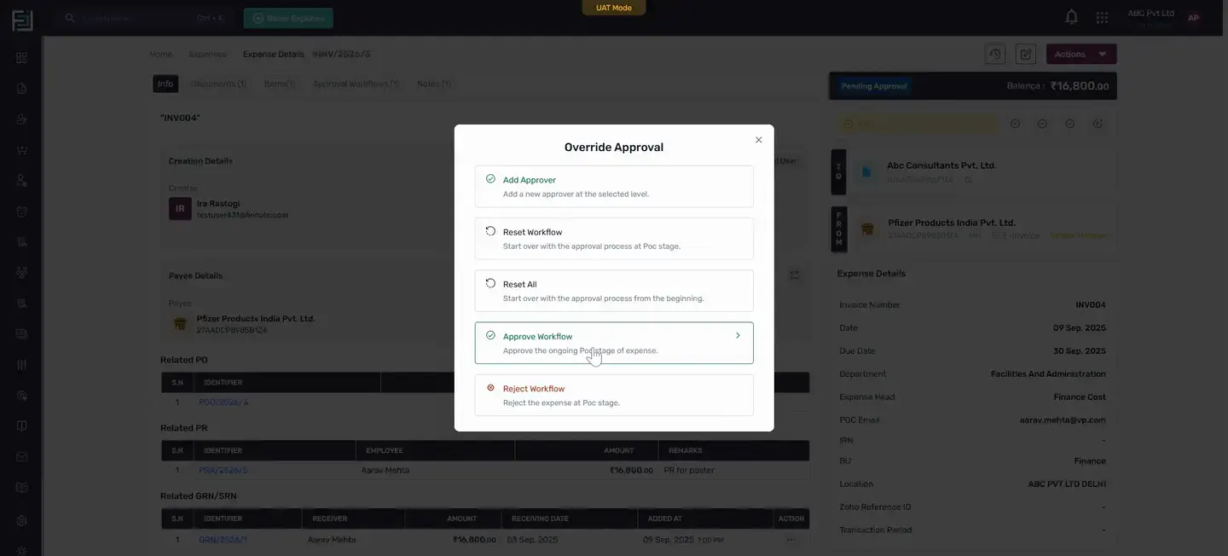This screenshot has width=1228, height=556.
Task: Open the document sidebar icon
Action: coord(21,88)
